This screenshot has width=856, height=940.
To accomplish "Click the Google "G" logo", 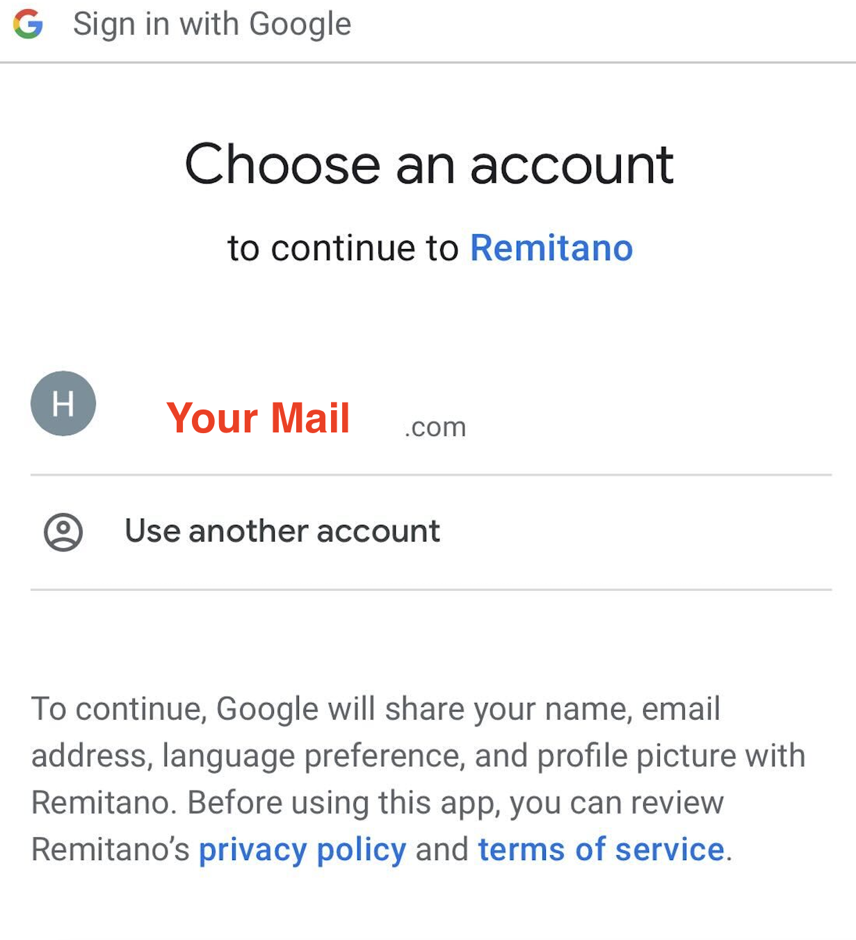I will pyautogui.click(x=28, y=25).
